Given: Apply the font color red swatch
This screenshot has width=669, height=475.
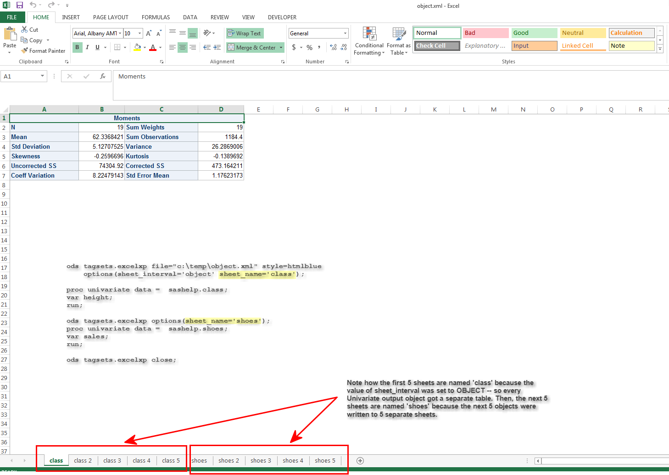Looking at the screenshot, I should [x=153, y=48].
